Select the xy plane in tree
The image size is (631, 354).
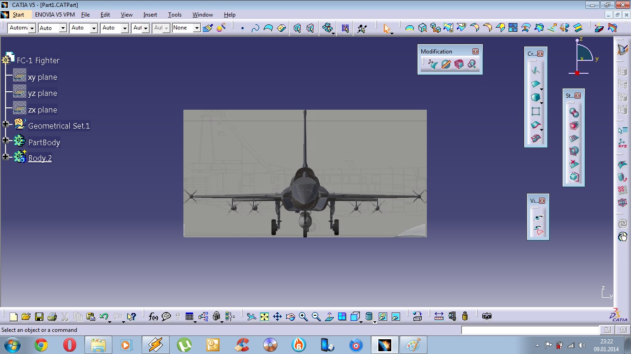pyautogui.click(x=42, y=77)
